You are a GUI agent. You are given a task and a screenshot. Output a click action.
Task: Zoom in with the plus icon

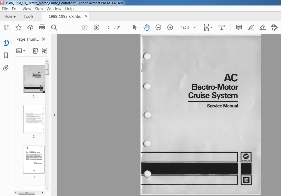(170, 27)
